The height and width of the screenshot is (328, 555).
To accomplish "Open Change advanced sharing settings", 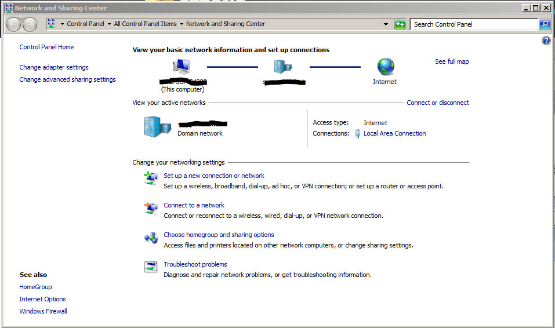I will (67, 79).
